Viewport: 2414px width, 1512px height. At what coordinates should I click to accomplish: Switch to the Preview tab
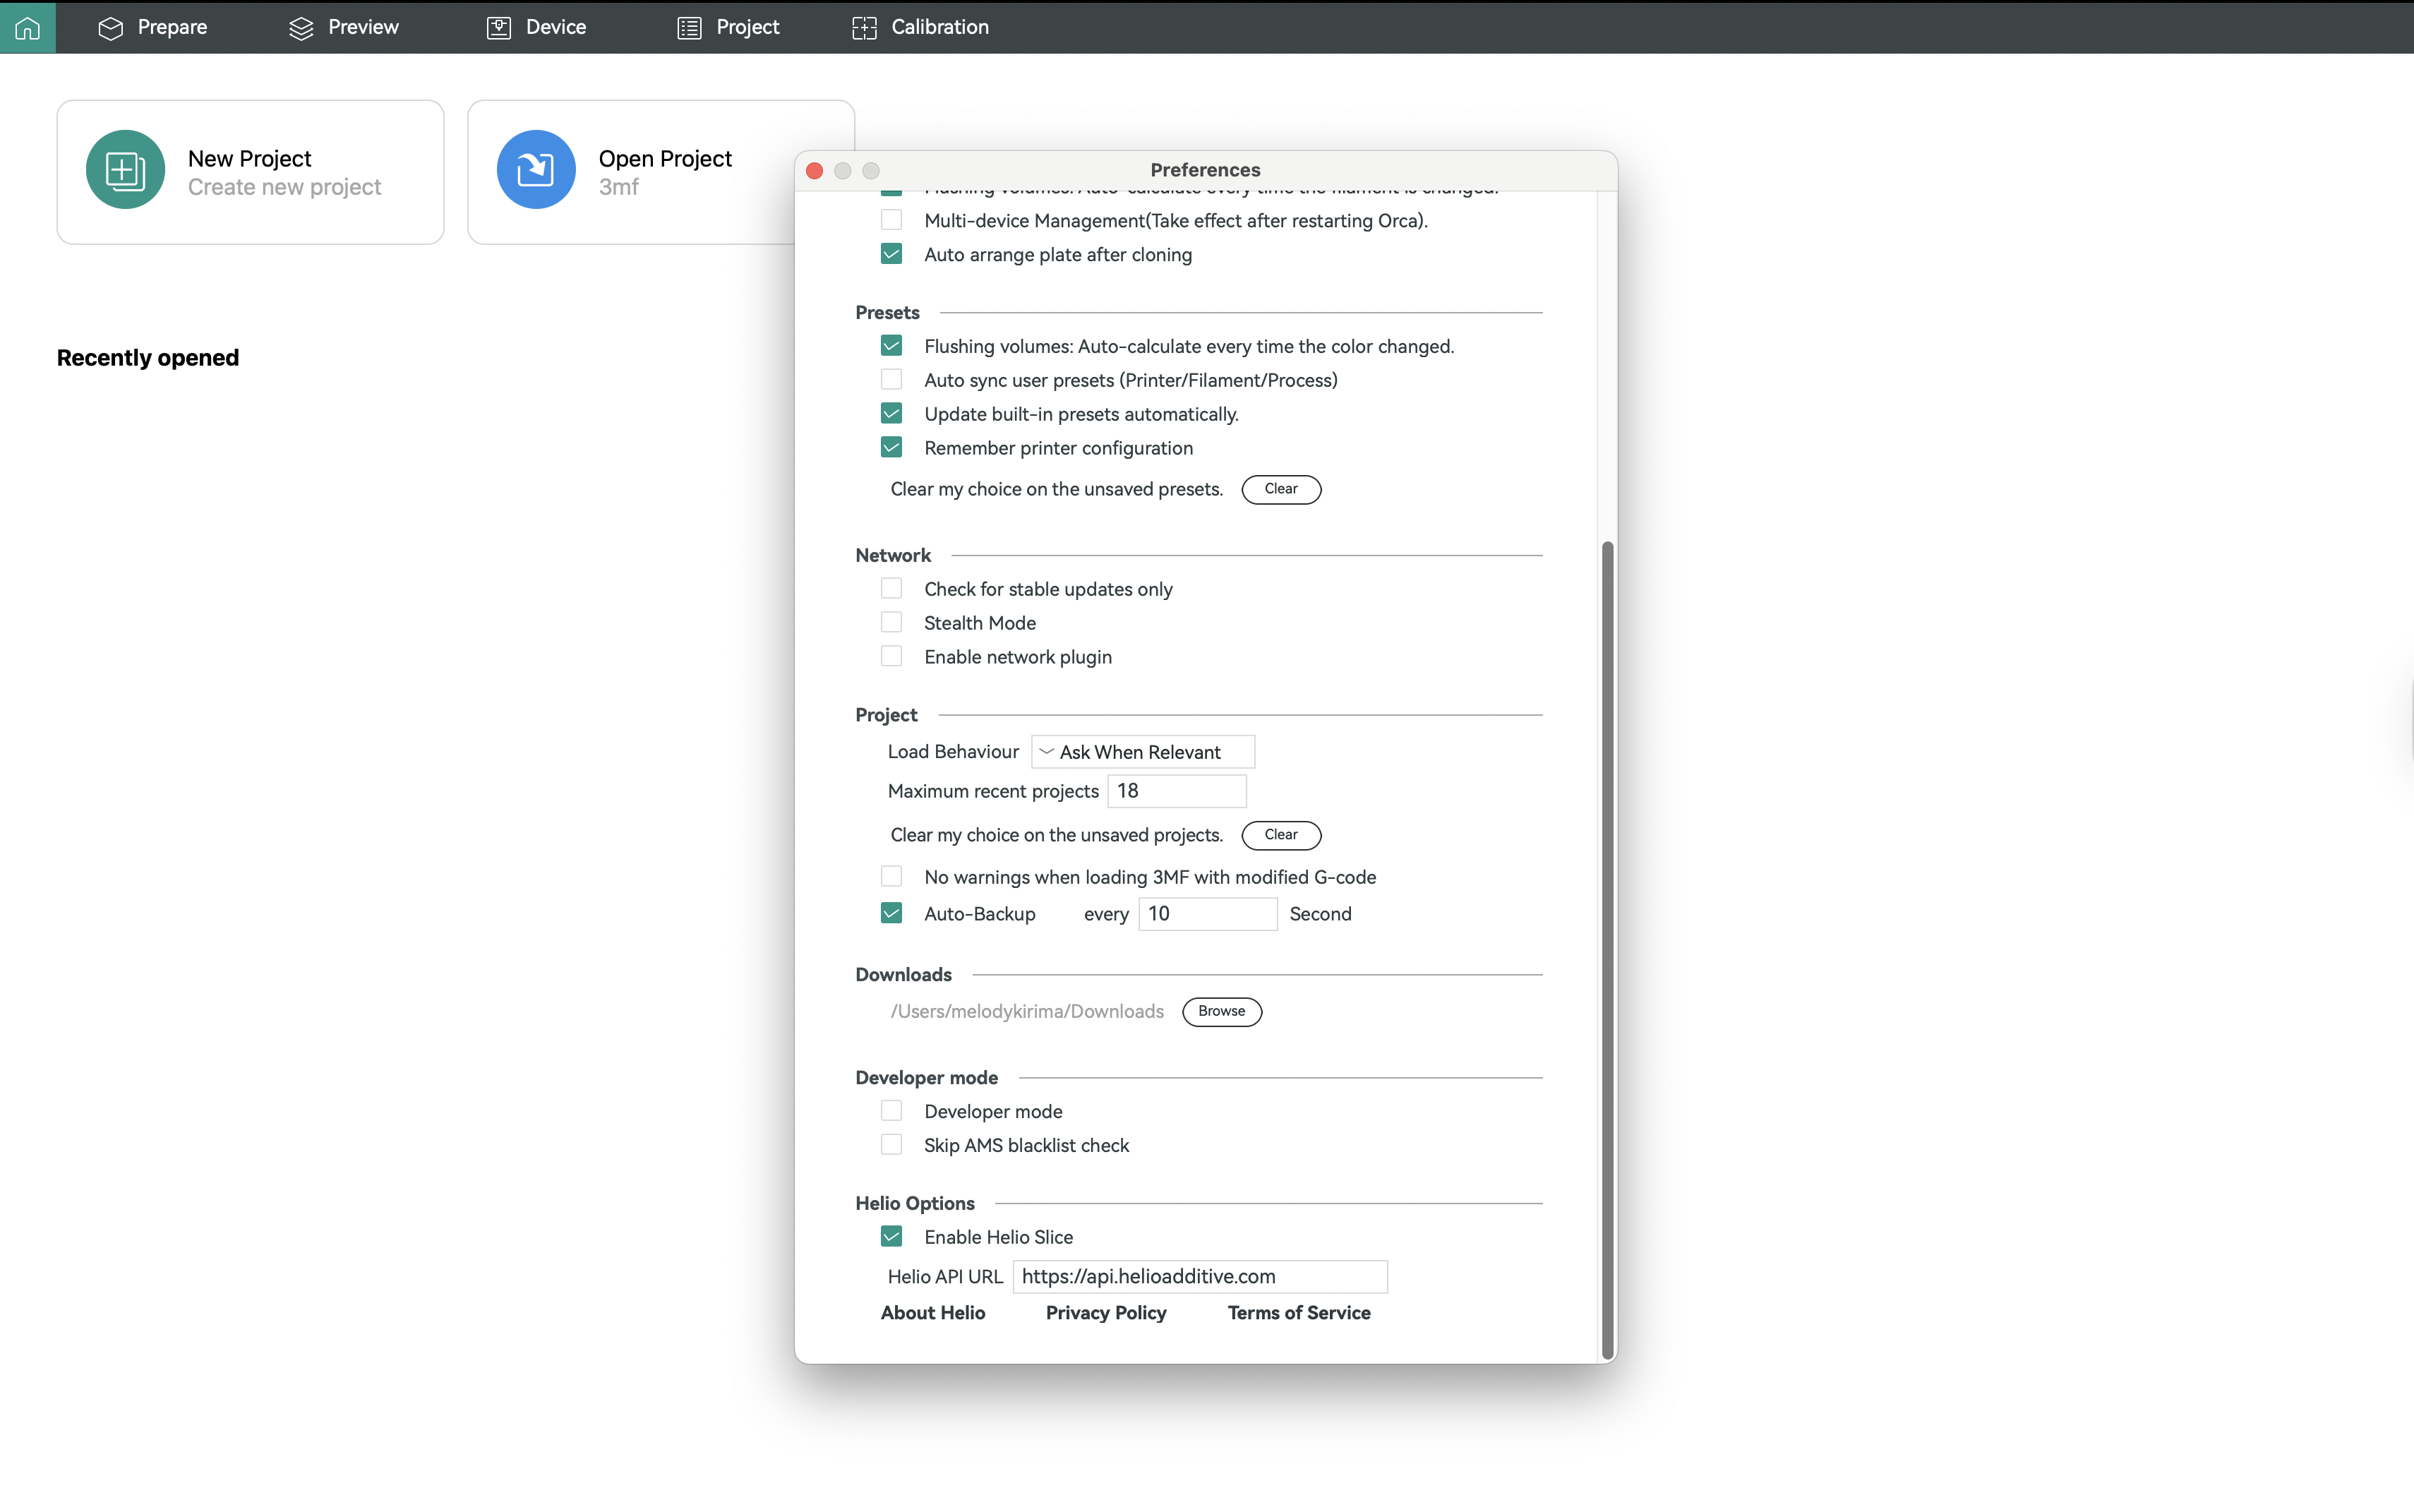pos(344,27)
